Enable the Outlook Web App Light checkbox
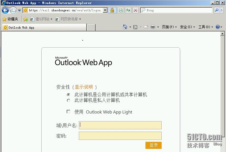The height and width of the screenshot is (152, 226). pos(68,112)
